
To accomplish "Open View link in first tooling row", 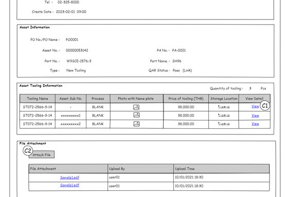I will click(x=255, y=106).
